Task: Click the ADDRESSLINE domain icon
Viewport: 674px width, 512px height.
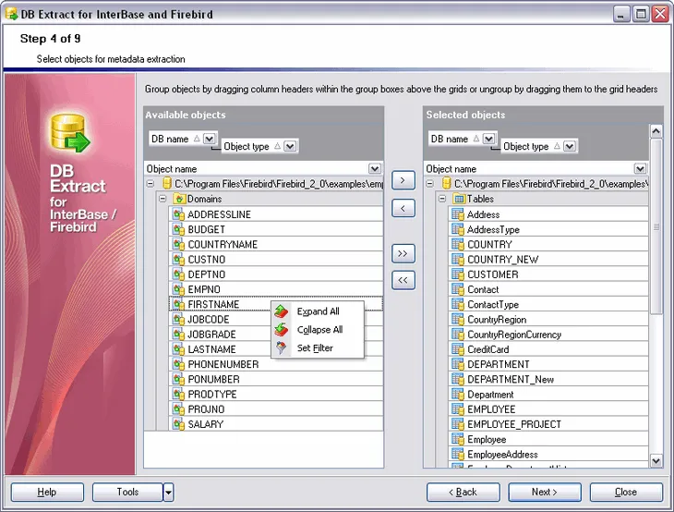Action: (178, 214)
